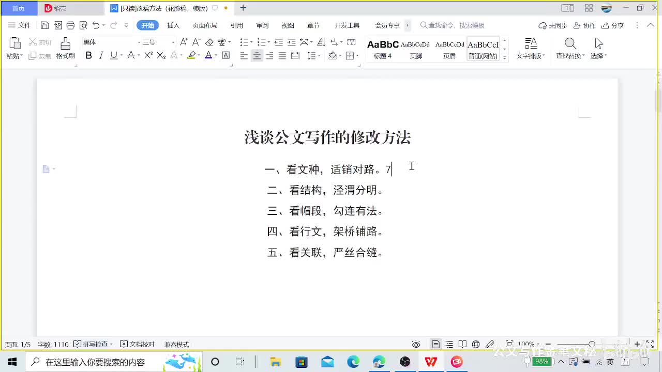Image resolution: width=662 pixels, height=372 pixels.
Task: Open a new document tab with plus
Action: [243, 8]
